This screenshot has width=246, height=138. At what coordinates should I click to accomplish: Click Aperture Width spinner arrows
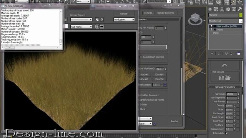point(165,69)
